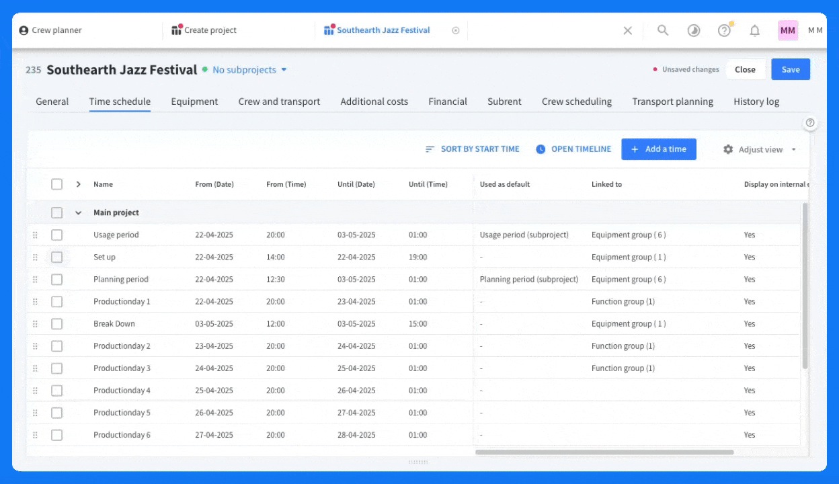Open the search magnifier icon
The image size is (839, 484).
[663, 30]
